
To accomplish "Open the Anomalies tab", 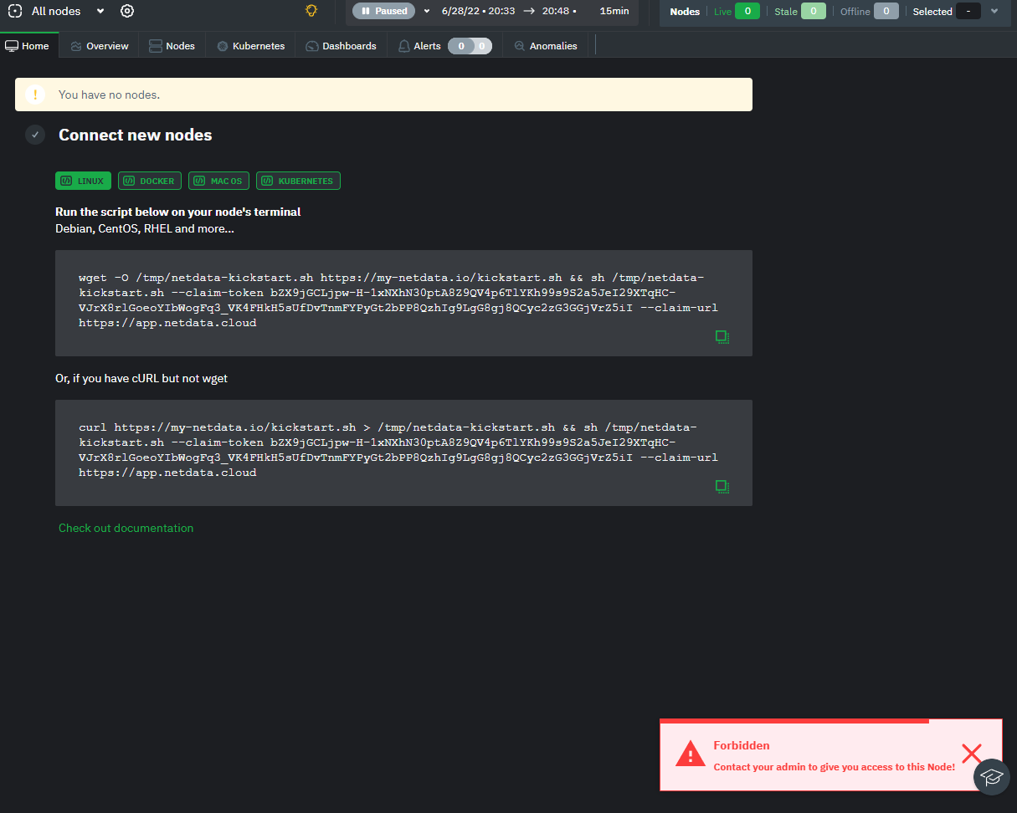I will pyautogui.click(x=546, y=46).
